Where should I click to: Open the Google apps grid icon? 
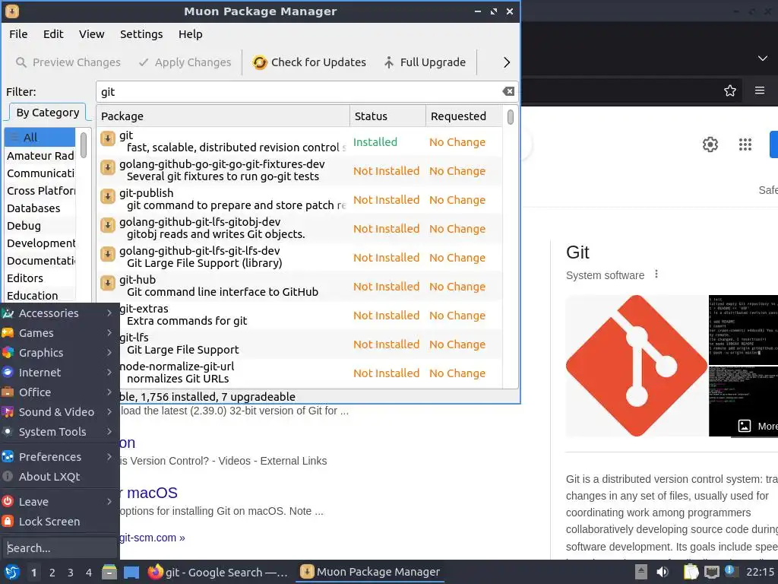[x=745, y=144]
